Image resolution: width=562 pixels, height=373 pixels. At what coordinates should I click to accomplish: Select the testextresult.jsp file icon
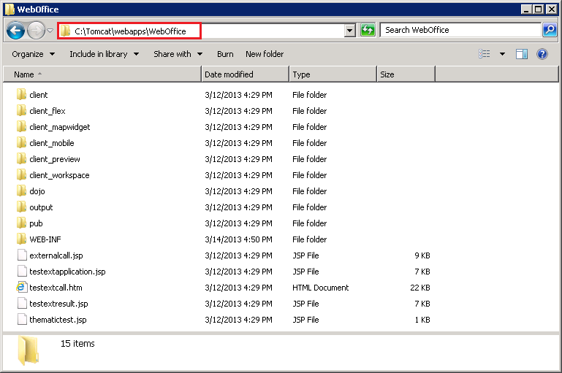[x=22, y=304]
